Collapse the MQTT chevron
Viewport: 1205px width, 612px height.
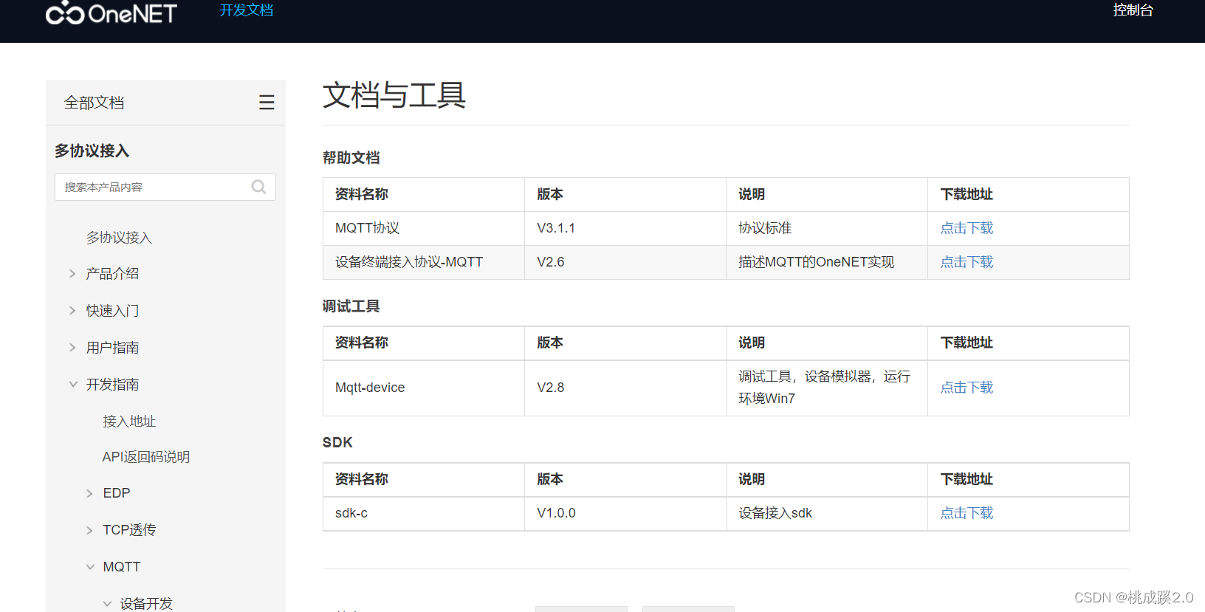tap(90, 567)
